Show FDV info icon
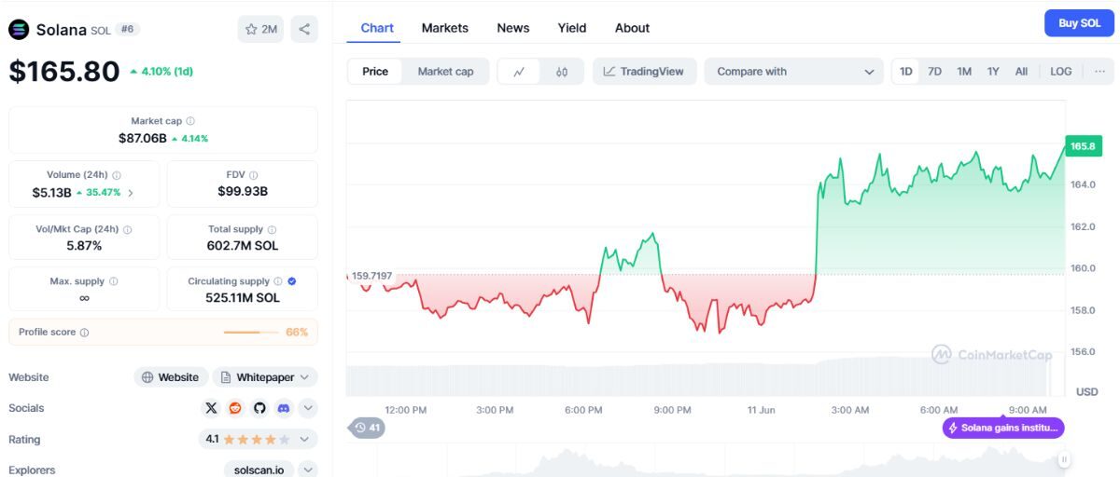The width and height of the screenshot is (1120, 477). (254, 175)
